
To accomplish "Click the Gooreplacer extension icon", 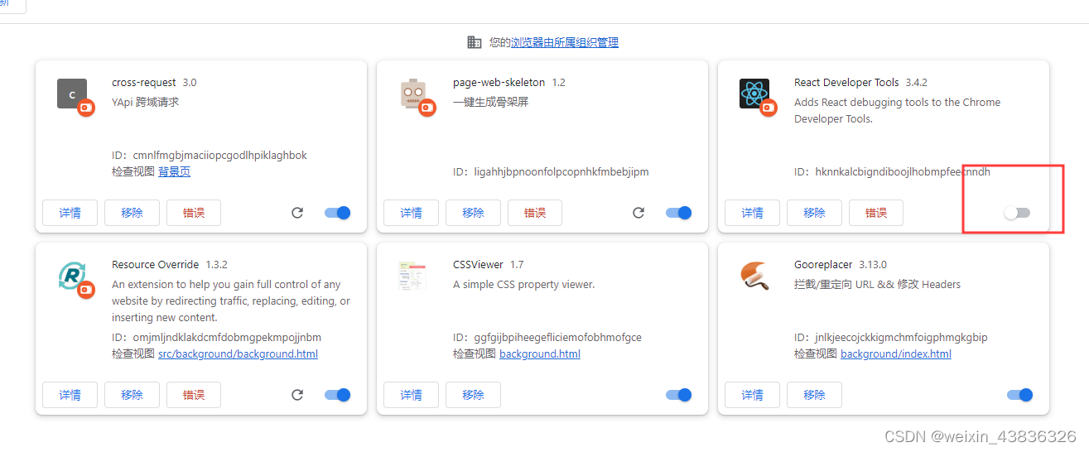I will coord(754,276).
